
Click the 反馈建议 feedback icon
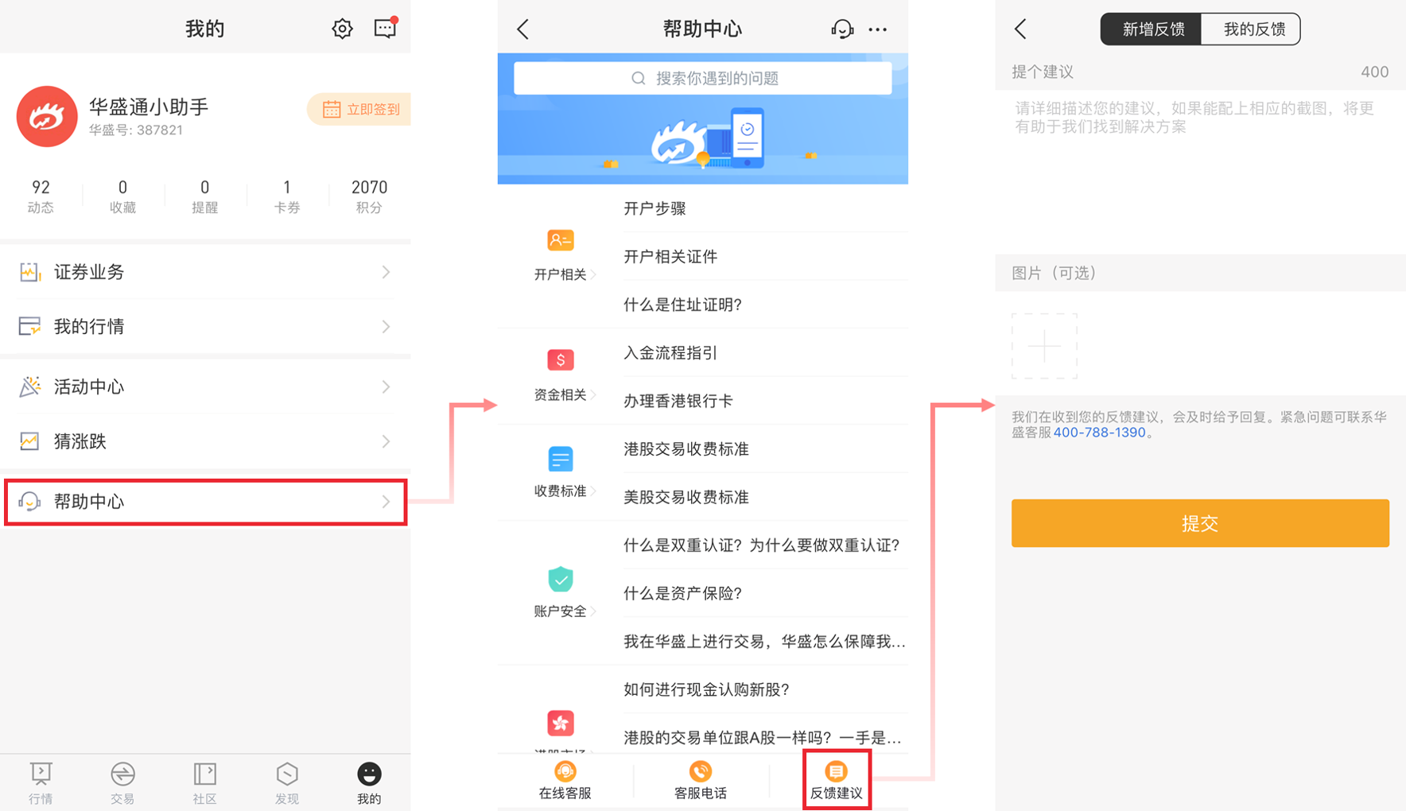coord(836,771)
